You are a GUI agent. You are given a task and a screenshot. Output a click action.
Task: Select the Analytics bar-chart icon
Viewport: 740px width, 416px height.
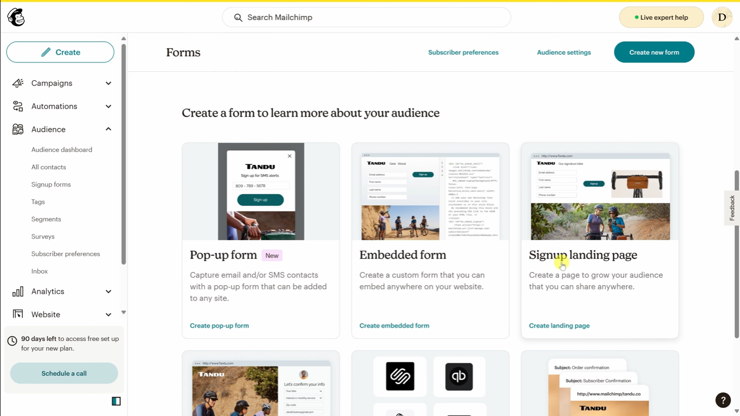(17, 291)
